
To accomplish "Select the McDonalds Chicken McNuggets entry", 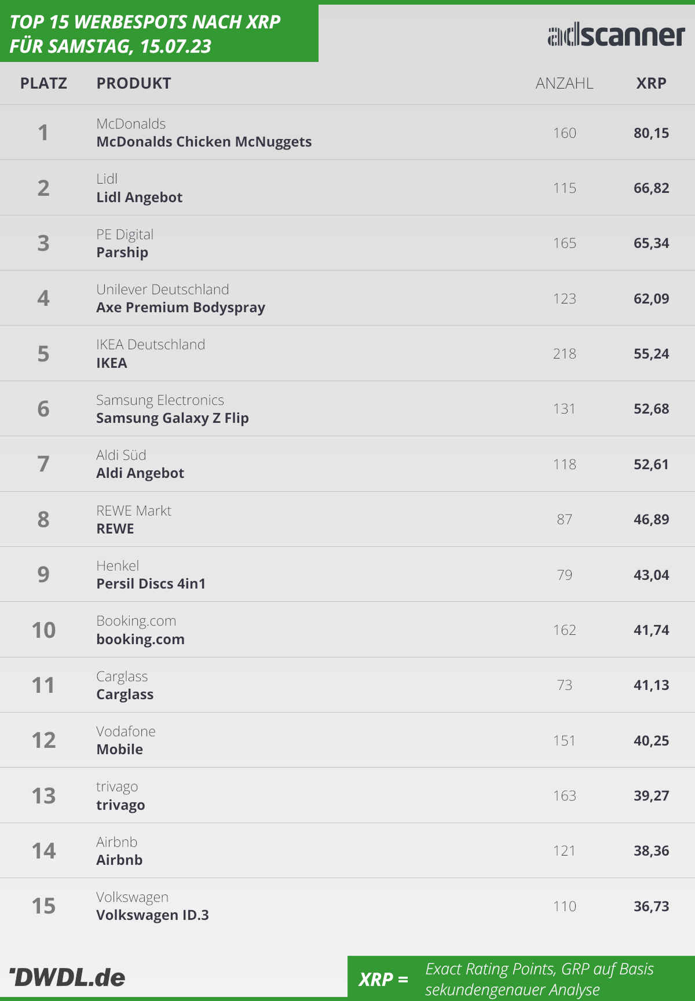I will coord(204,142).
